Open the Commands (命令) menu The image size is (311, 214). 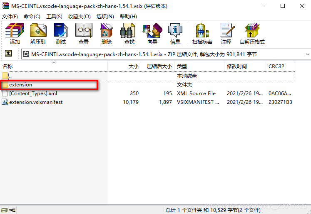(x=32, y=17)
